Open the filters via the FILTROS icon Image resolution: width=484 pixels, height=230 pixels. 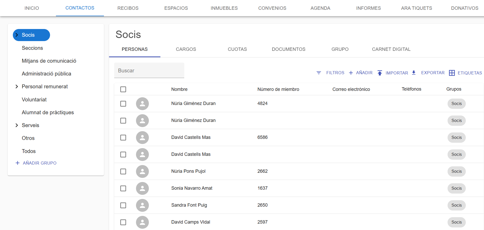pos(319,73)
